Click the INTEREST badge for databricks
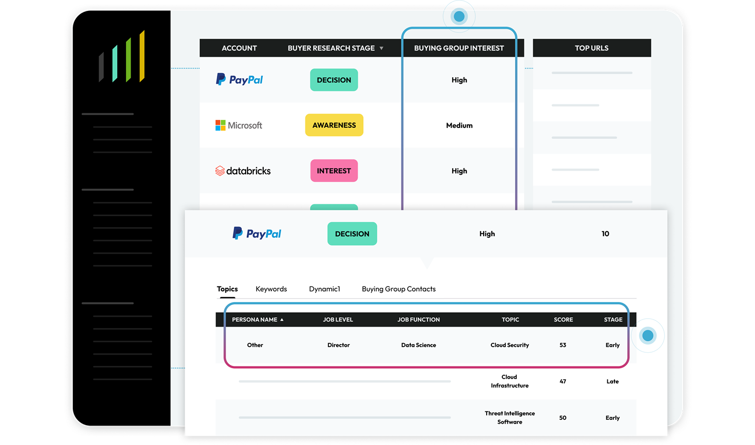This screenshot has height=445, width=755. (x=334, y=171)
